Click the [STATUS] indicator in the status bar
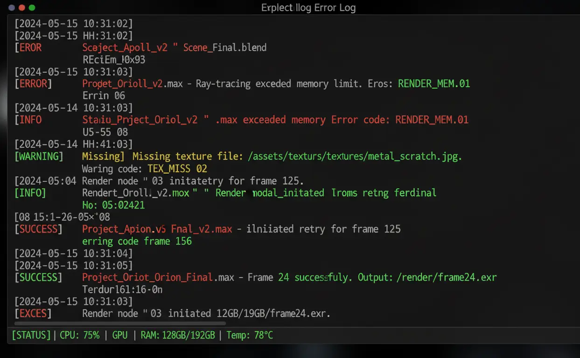Viewport: 580px width, 358px height. point(30,335)
